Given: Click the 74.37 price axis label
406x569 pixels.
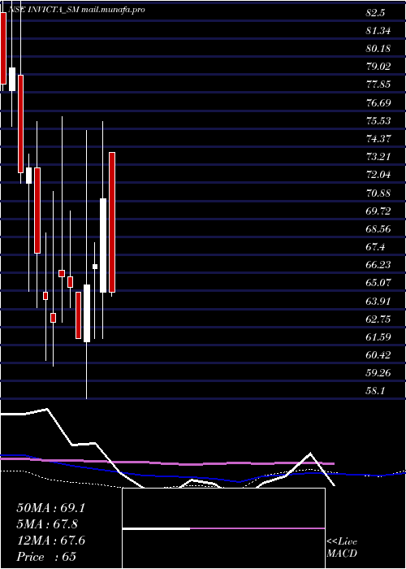Looking at the screenshot, I should [x=378, y=139].
